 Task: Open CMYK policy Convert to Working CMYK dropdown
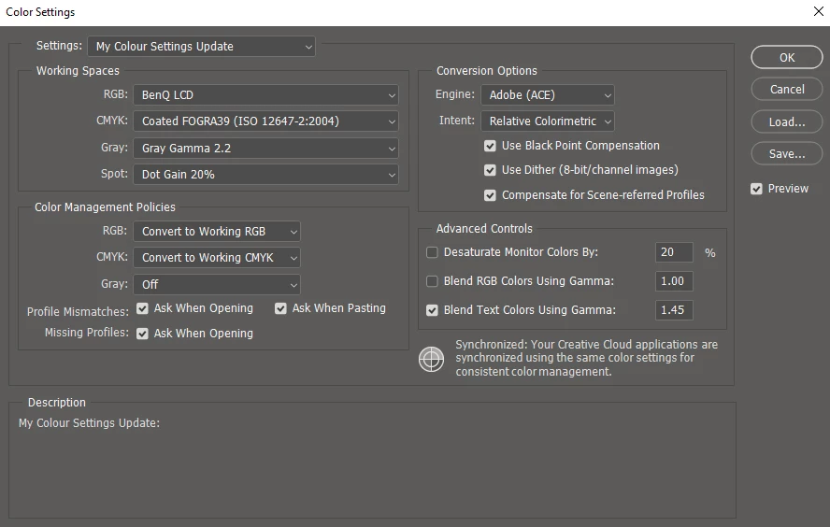(217, 258)
